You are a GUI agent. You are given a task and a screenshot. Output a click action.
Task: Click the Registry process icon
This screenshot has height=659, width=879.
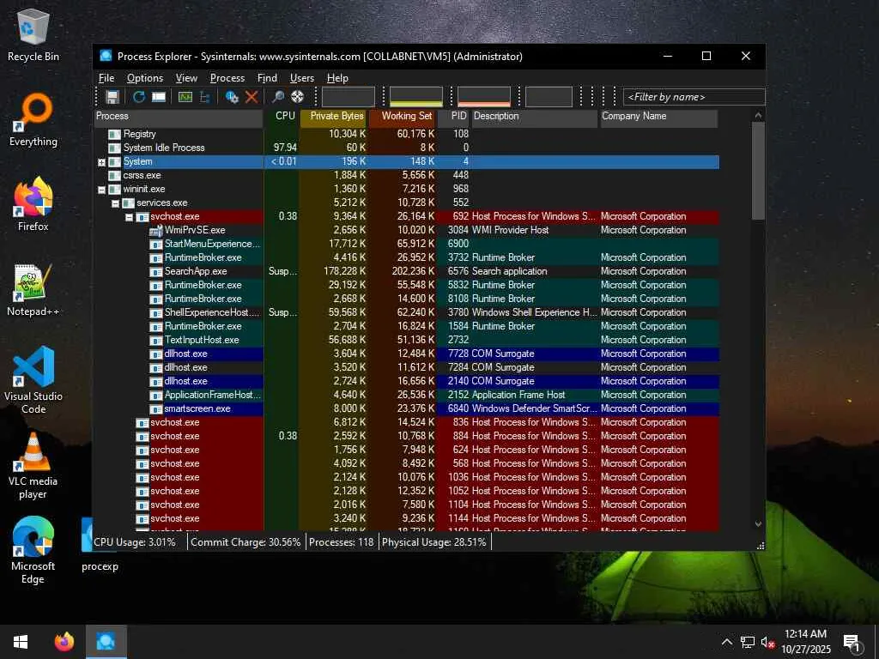click(114, 135)
